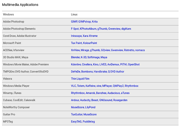Select the MP3Tag cell

pyautogui.click(x=8, y=122)
